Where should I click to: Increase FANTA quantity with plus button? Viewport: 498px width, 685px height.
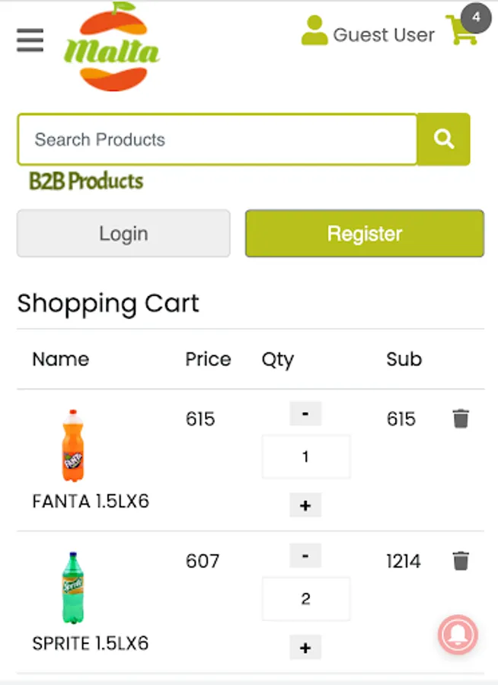tap(305, 505)
